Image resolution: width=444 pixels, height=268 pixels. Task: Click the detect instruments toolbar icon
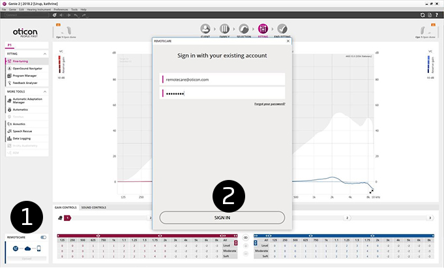coord(54,15)
